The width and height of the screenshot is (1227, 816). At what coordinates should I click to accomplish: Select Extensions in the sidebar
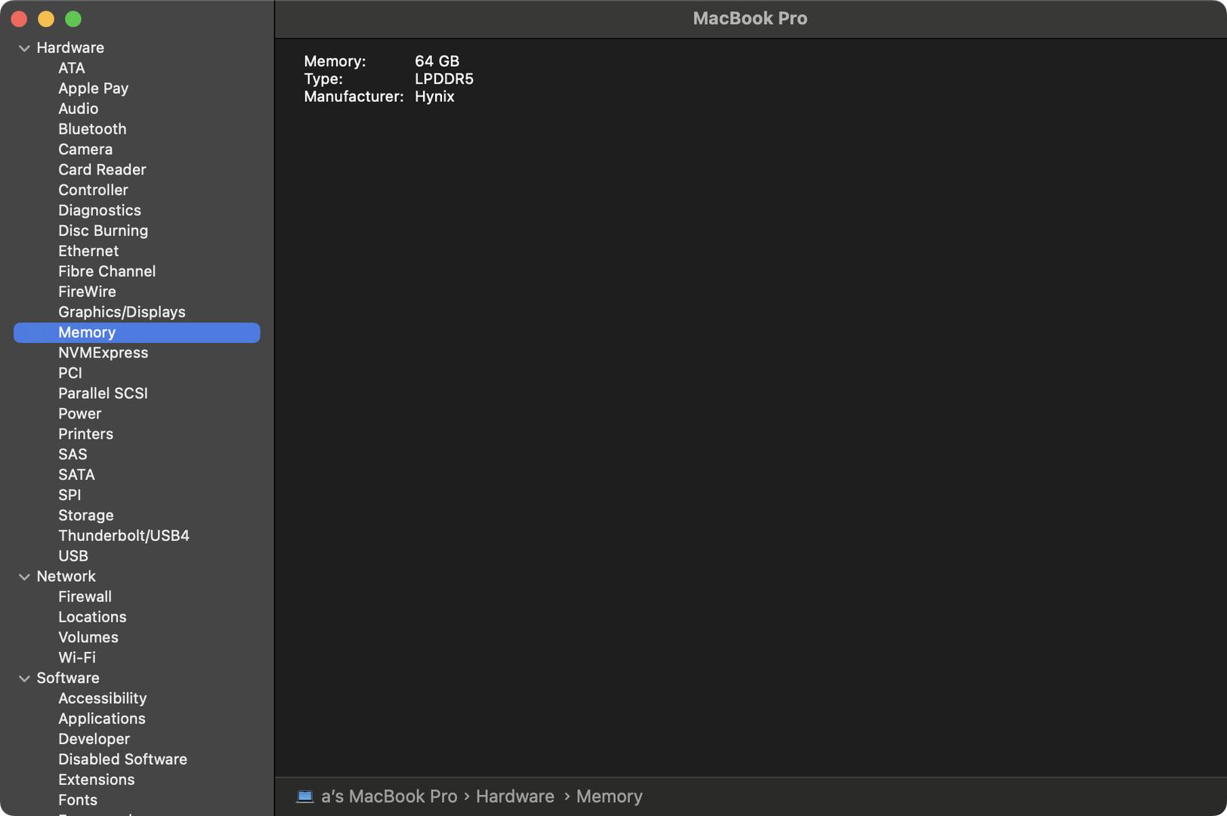tap(97, 780)
